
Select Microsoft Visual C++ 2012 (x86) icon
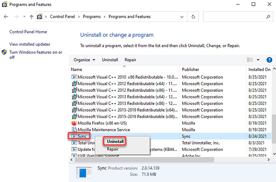(x=74, y=90)
